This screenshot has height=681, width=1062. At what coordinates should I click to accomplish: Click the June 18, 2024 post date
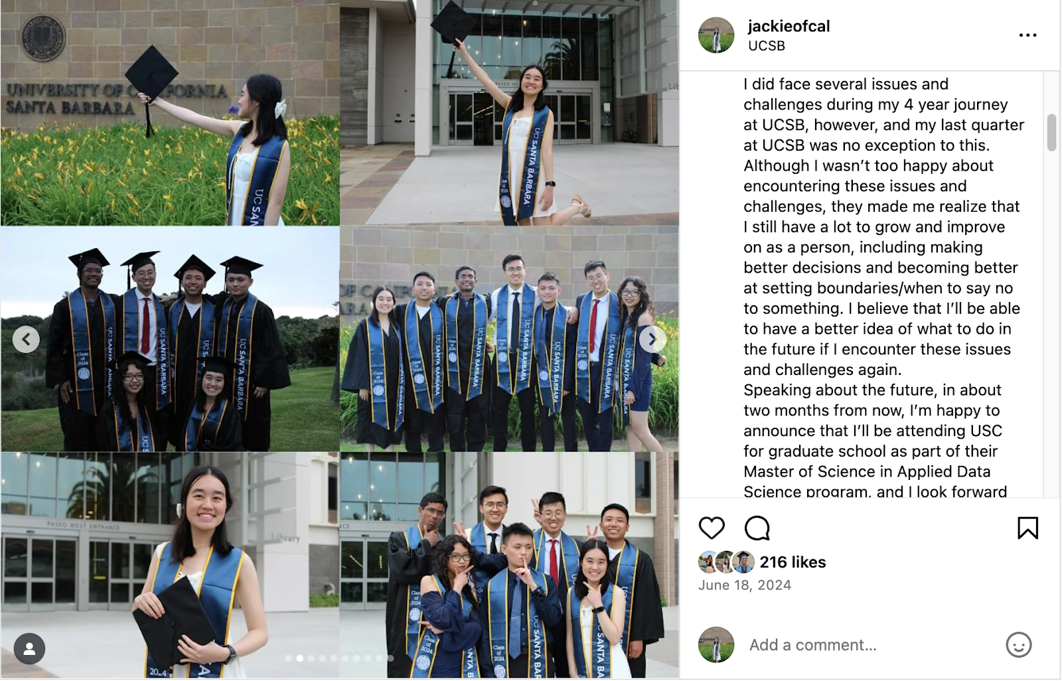pos(745,585)
